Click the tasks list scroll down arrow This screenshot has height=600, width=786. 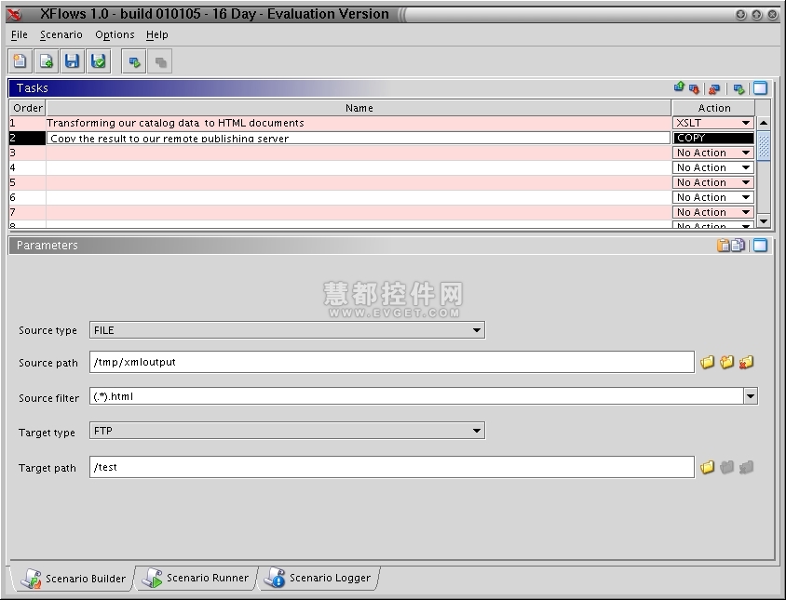click(x=764, y=220)
